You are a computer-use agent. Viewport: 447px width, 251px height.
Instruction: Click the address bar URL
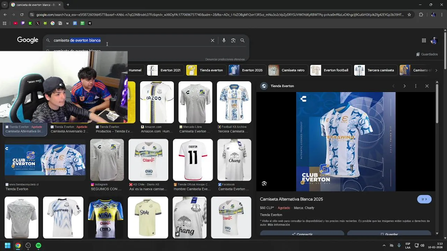click(220, 15)
